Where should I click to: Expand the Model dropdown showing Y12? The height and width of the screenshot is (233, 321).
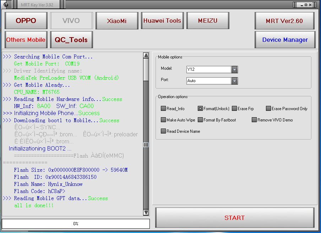point(234,69)
